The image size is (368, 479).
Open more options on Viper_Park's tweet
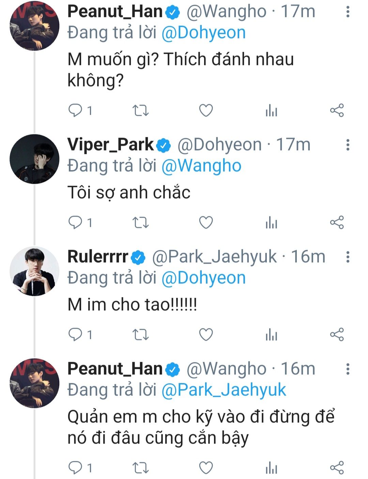coord(348,145)
